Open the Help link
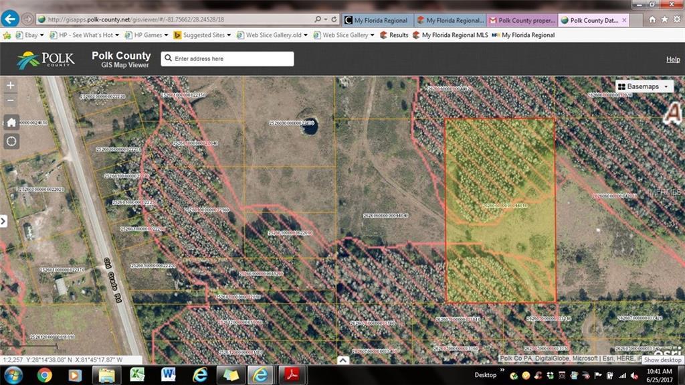Viewport: 685px width, 385px height. pyautogui.click(x=673, y=60)
